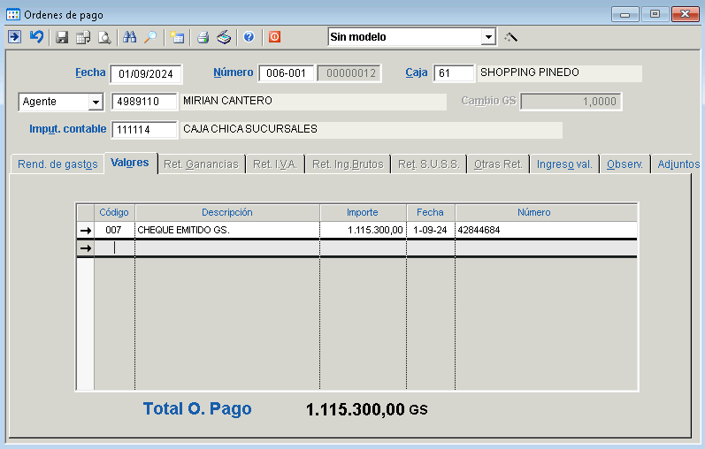Click the Importe column header
The height and width of the screenshot is (449, 705).
pos(363,212)
